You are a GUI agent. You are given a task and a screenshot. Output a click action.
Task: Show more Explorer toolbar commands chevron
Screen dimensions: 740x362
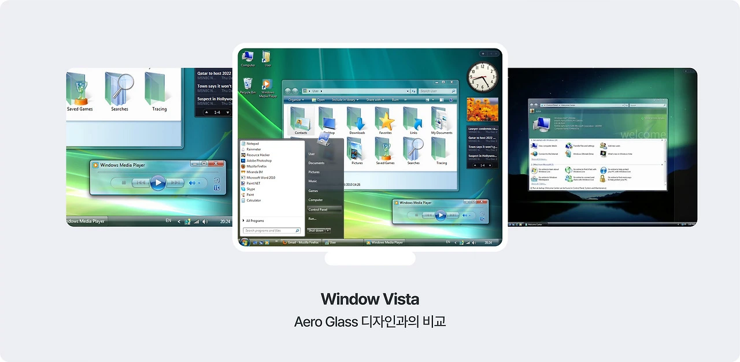click(405, 100)
